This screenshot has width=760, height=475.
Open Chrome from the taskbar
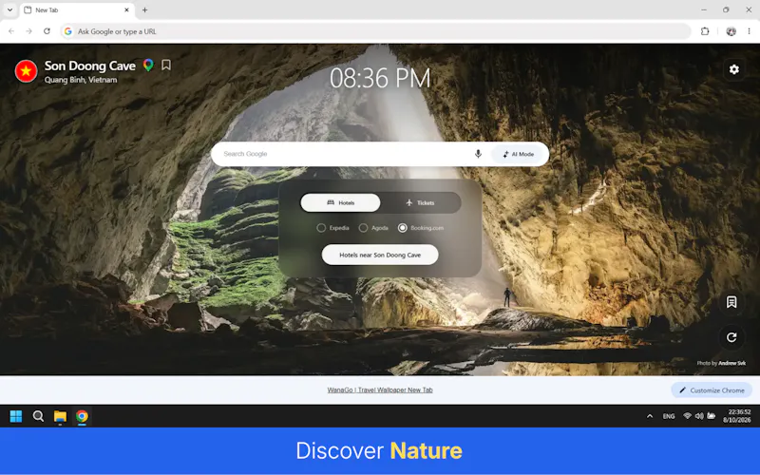point(82,416)
